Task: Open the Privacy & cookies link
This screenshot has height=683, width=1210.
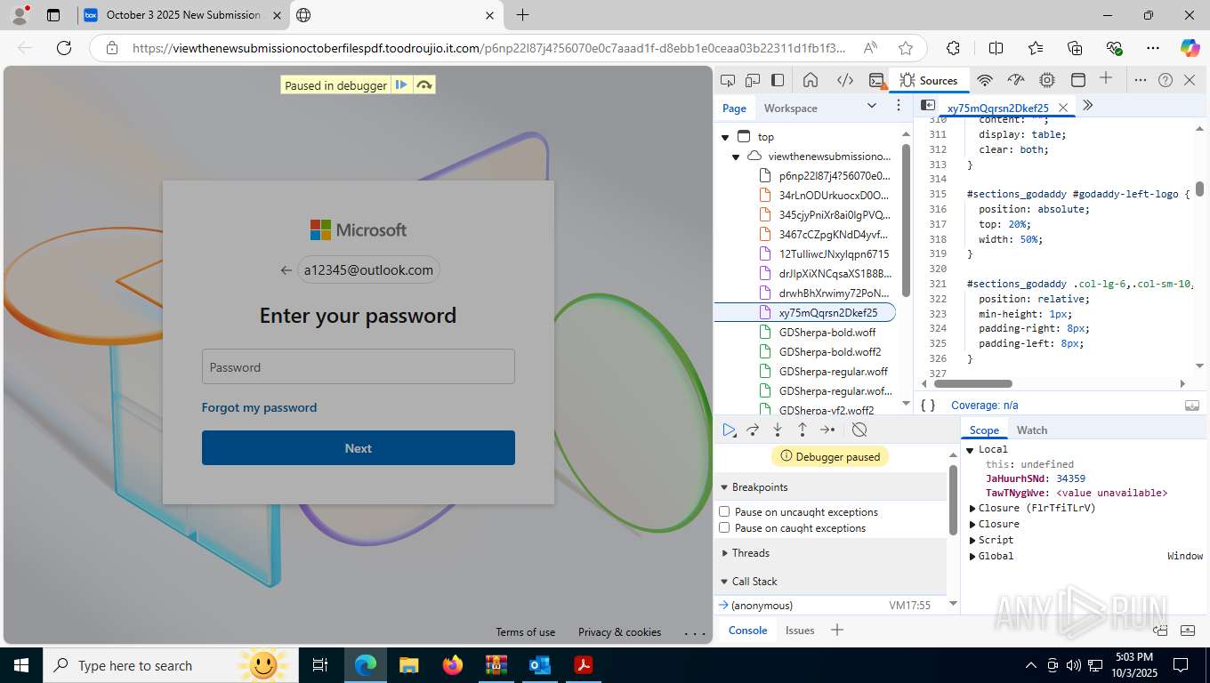Action: 619,632
